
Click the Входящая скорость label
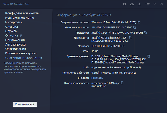pos(77,83)
